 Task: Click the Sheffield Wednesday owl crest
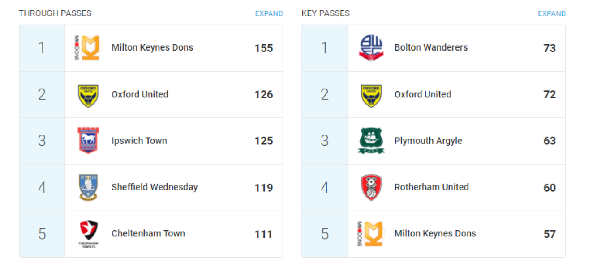[x=88, y=187]
